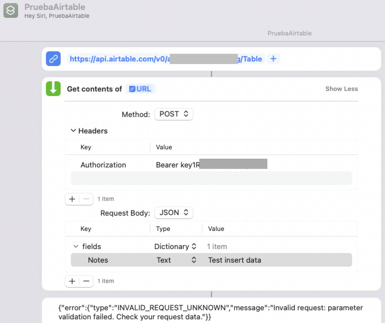This screenshot has height=323, width=385.
Task: Click the 1 item value for fields
Action: [x=217, y=246]
